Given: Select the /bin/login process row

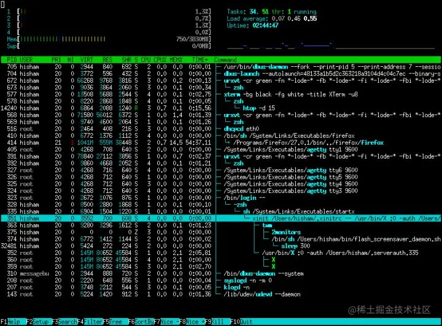Looking at the screenshot, I should click(221, 198).
